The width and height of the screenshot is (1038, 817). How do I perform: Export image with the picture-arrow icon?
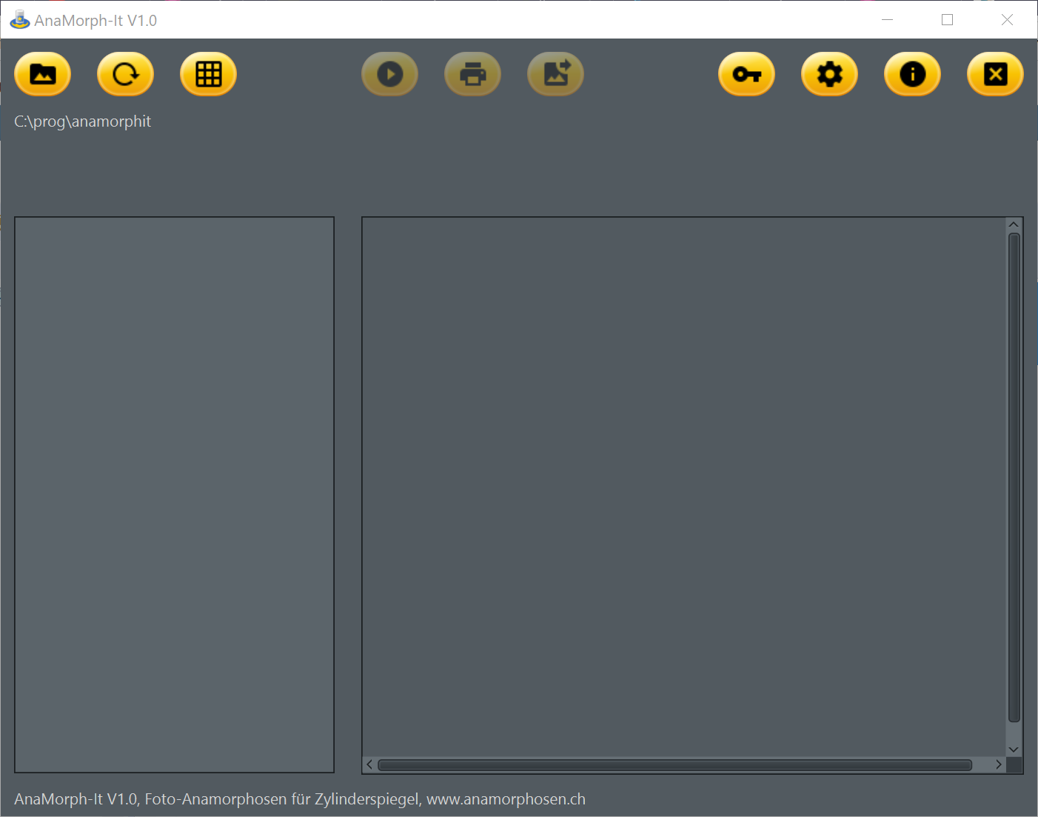555,74
